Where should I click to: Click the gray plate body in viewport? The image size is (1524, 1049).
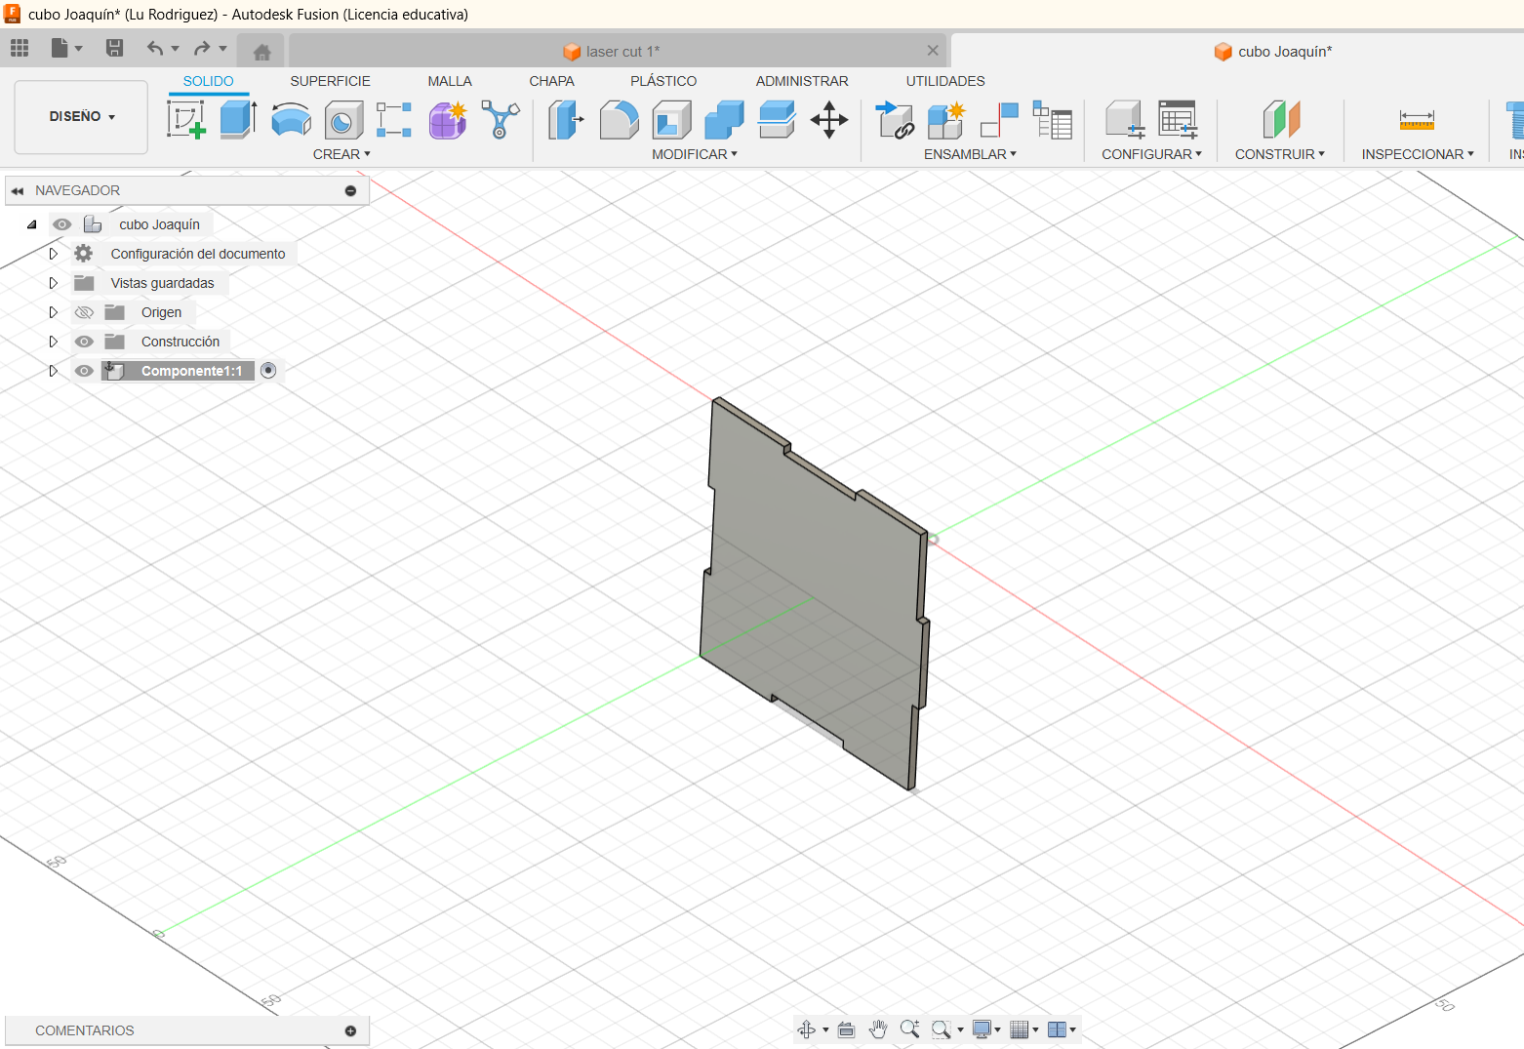[x=815, y=576]
